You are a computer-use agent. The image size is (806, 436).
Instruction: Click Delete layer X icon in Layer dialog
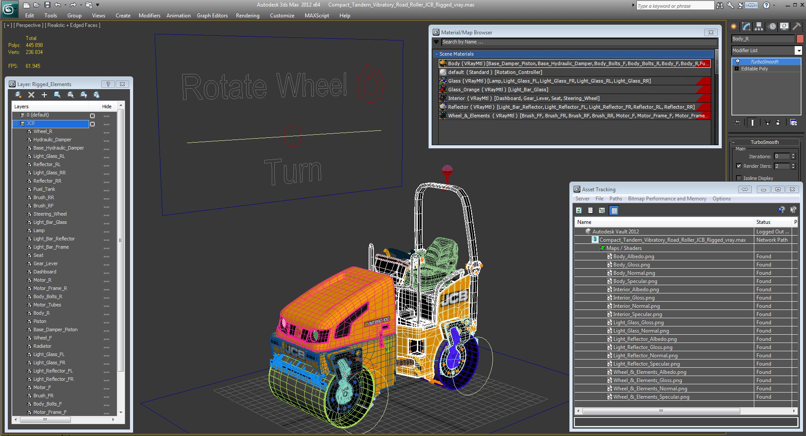(x=31, y=95)
